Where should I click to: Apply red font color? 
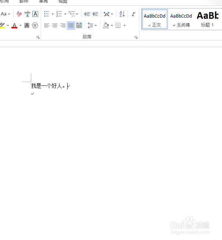(x=14, y=25)
